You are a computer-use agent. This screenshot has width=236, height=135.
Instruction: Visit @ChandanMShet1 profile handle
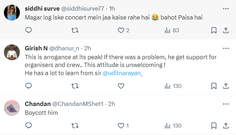pos(78,104)
